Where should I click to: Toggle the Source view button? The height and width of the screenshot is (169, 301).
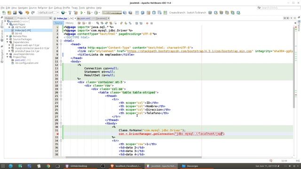[58, 23]
